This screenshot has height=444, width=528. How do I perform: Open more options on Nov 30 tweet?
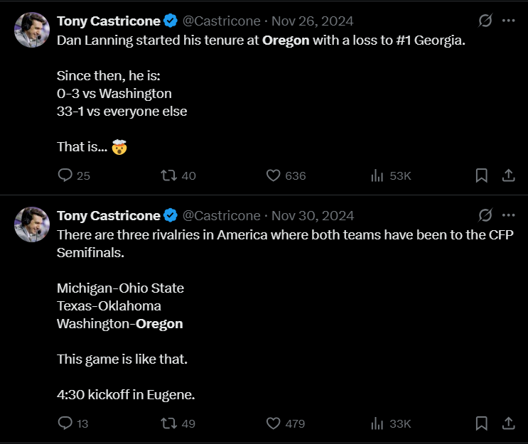pyautogui.click(x=508, y=215)
